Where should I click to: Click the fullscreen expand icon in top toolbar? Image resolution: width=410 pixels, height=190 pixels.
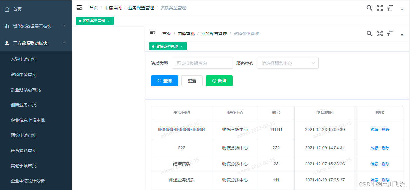(380, 8)
